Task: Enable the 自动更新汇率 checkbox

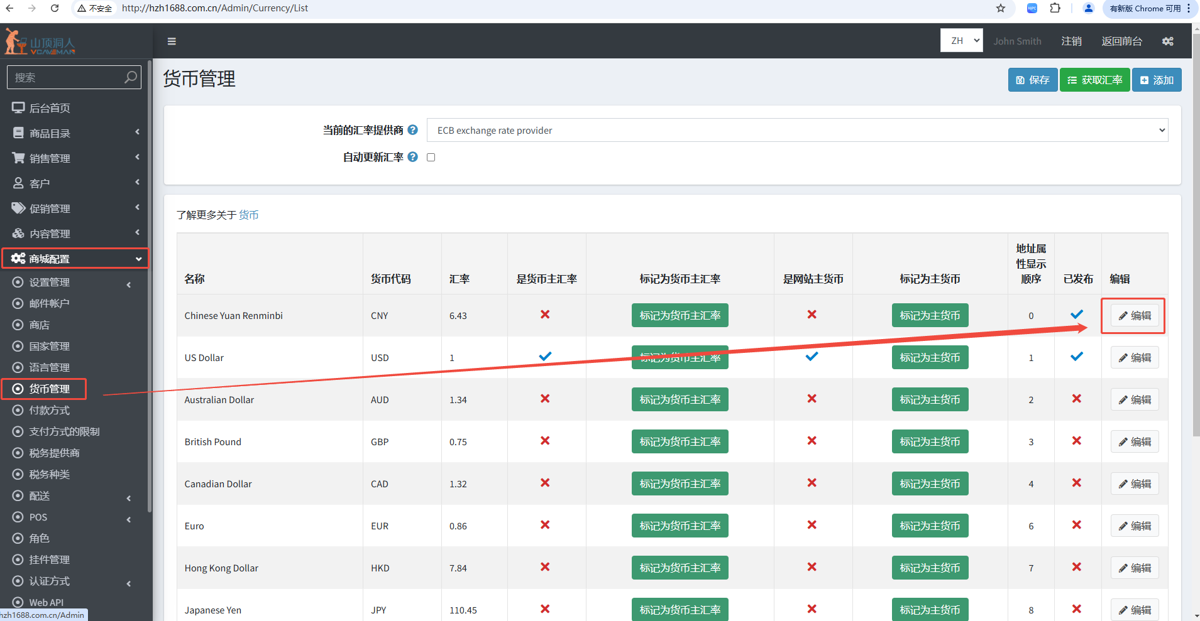Action: coord(431,158)
